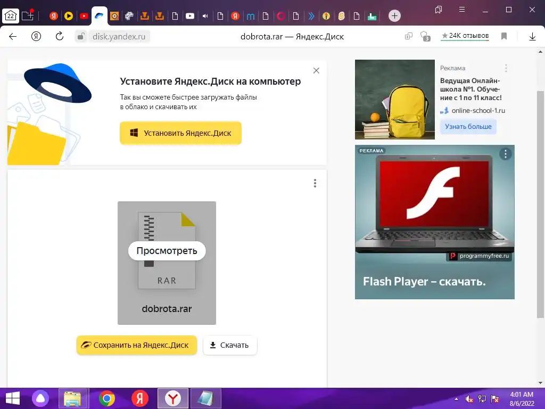Viewport: 545px width, 409px height.
Task: Open the browser downloads arrow icon
Action: [532, 36]
